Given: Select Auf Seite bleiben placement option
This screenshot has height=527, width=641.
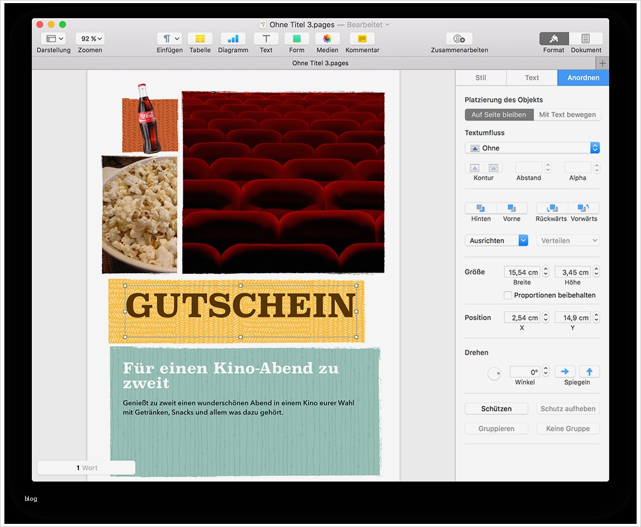Looking at the screenshot, I should 499,114.
